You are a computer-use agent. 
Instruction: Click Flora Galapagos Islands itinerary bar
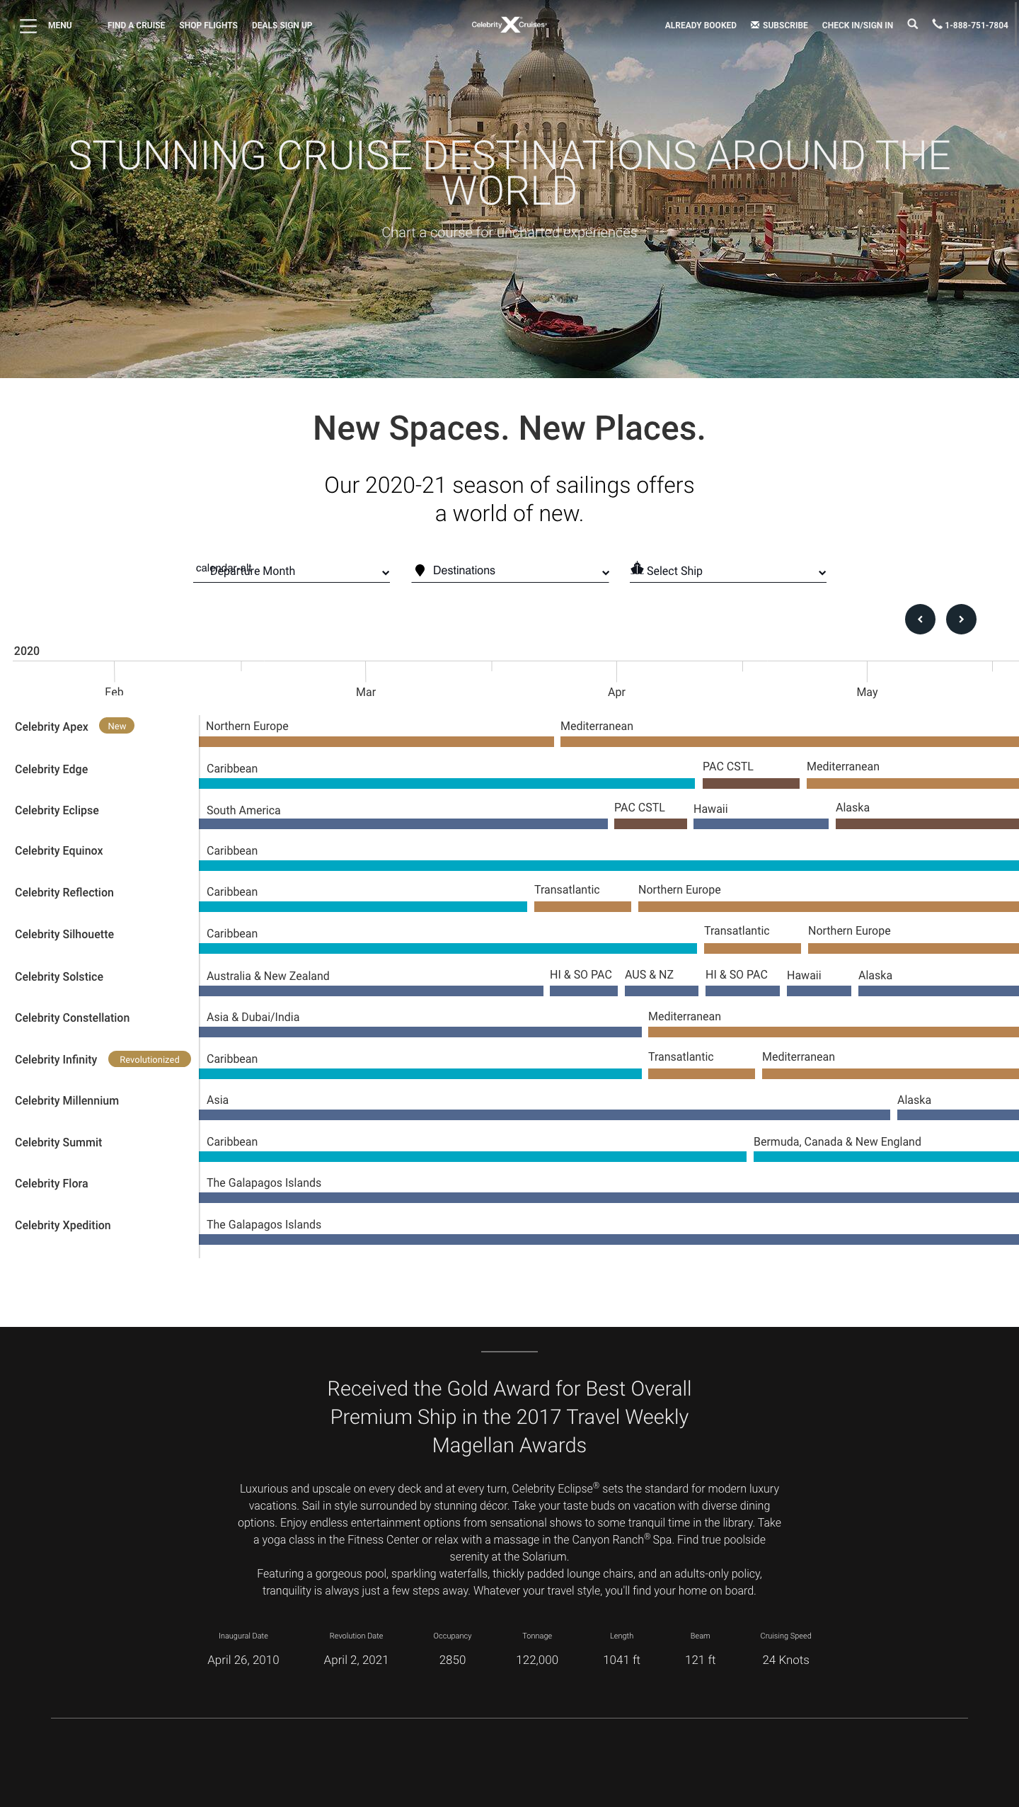click(609, 1198)
